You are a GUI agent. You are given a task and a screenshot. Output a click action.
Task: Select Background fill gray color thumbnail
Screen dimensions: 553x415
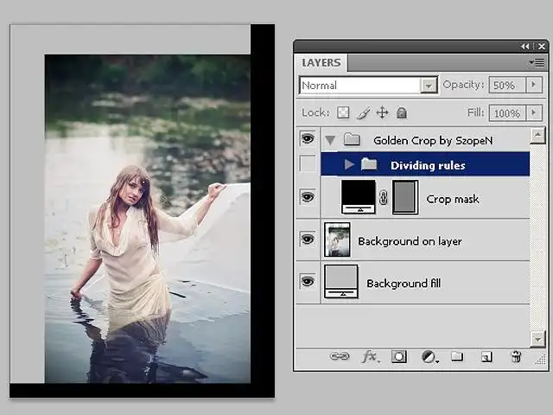pos(341,282)
